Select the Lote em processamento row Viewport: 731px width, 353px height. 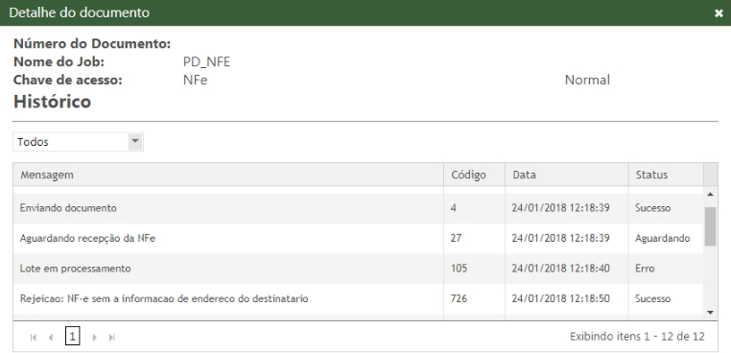coord(358,269)
